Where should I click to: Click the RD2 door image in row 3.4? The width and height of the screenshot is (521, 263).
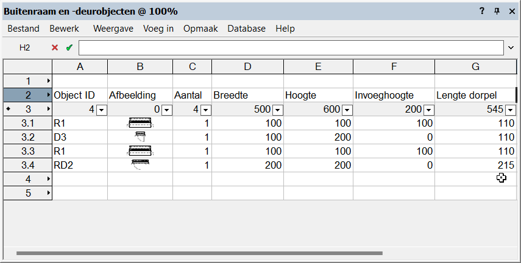click(x=140, y=164)
